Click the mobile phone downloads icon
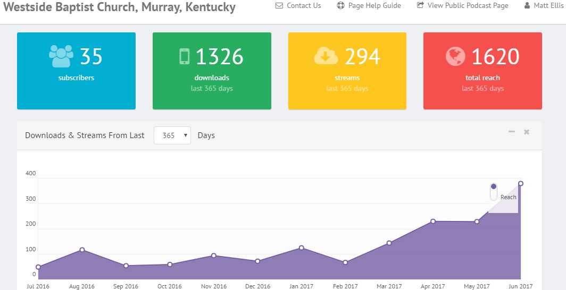Viewport: 566px width, 290px height. [x=185, y=56]
